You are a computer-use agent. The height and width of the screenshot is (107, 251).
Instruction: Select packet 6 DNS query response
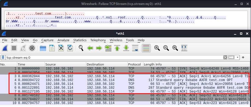[x=125, y=88]
